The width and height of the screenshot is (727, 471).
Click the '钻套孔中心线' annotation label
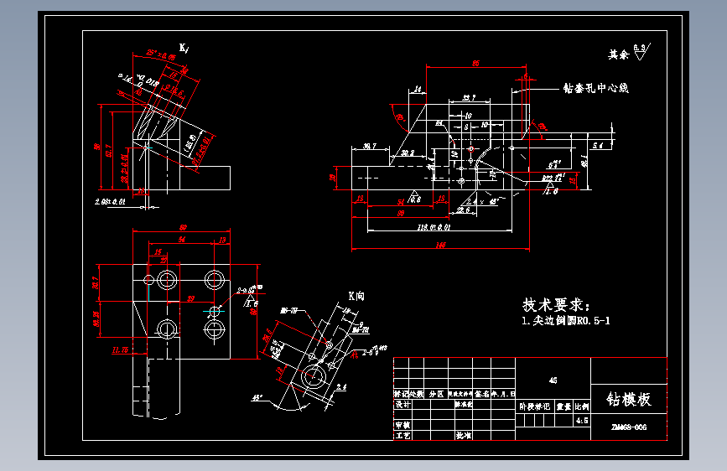point(596,88)
